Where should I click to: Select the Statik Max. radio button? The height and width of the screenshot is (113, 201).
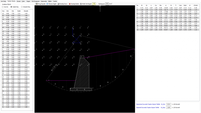coord(11,7)
